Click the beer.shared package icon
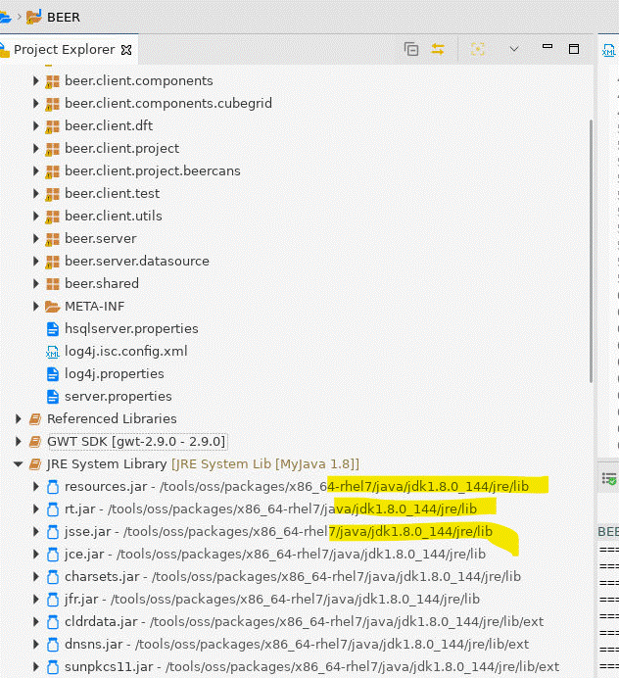Screen dimensions: 619x678 pyautogui.click(x=52, y=284)
